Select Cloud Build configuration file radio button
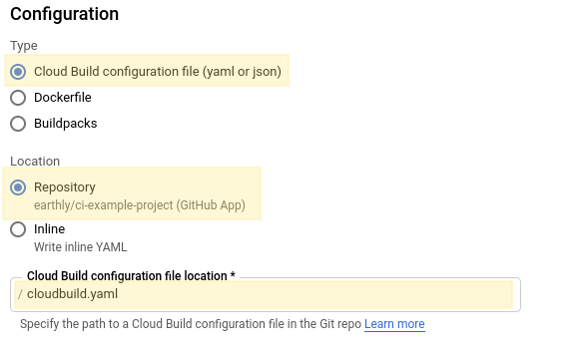Viewport: 583px width, 362px height. tap(18, 72)
